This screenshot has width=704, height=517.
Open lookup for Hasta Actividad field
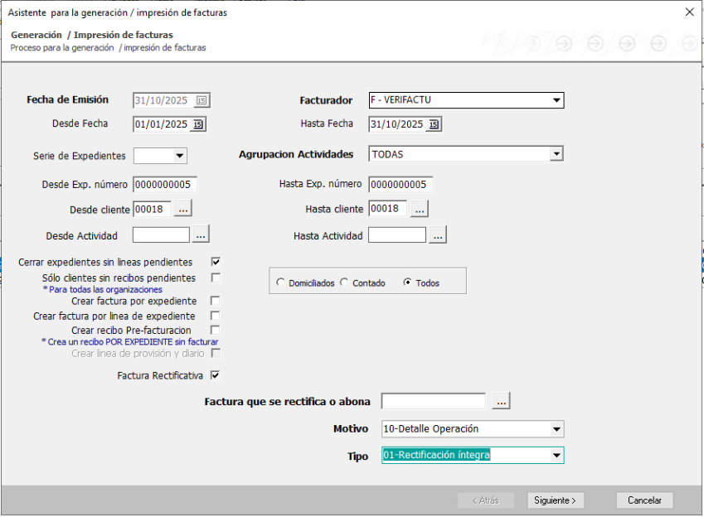438,235
